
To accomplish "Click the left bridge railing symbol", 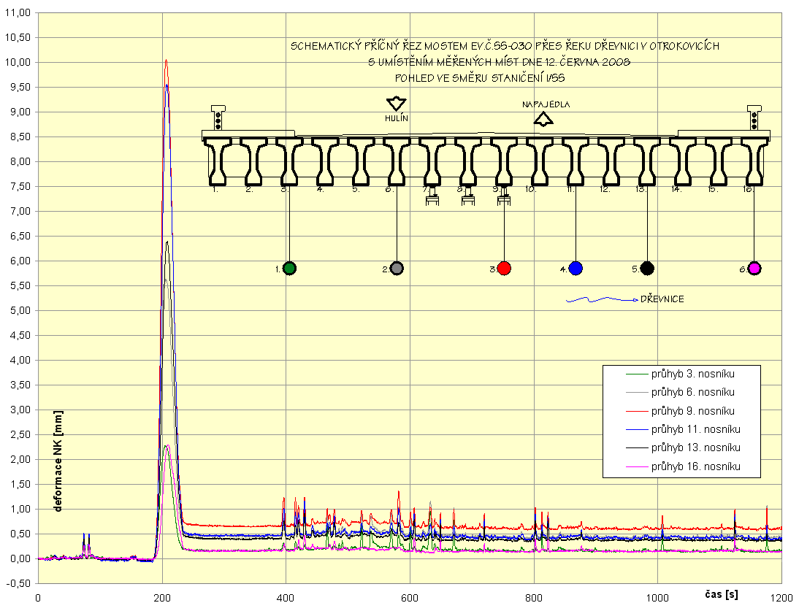I will [x=218, y=118].
